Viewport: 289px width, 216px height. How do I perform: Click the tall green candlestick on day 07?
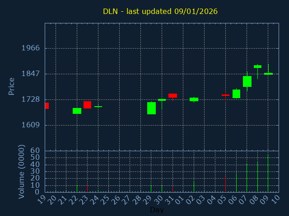coord(247,81)
